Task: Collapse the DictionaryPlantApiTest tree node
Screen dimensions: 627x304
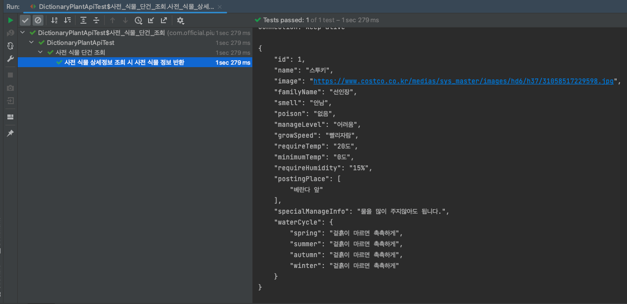Action: click(x=32, y=42)
